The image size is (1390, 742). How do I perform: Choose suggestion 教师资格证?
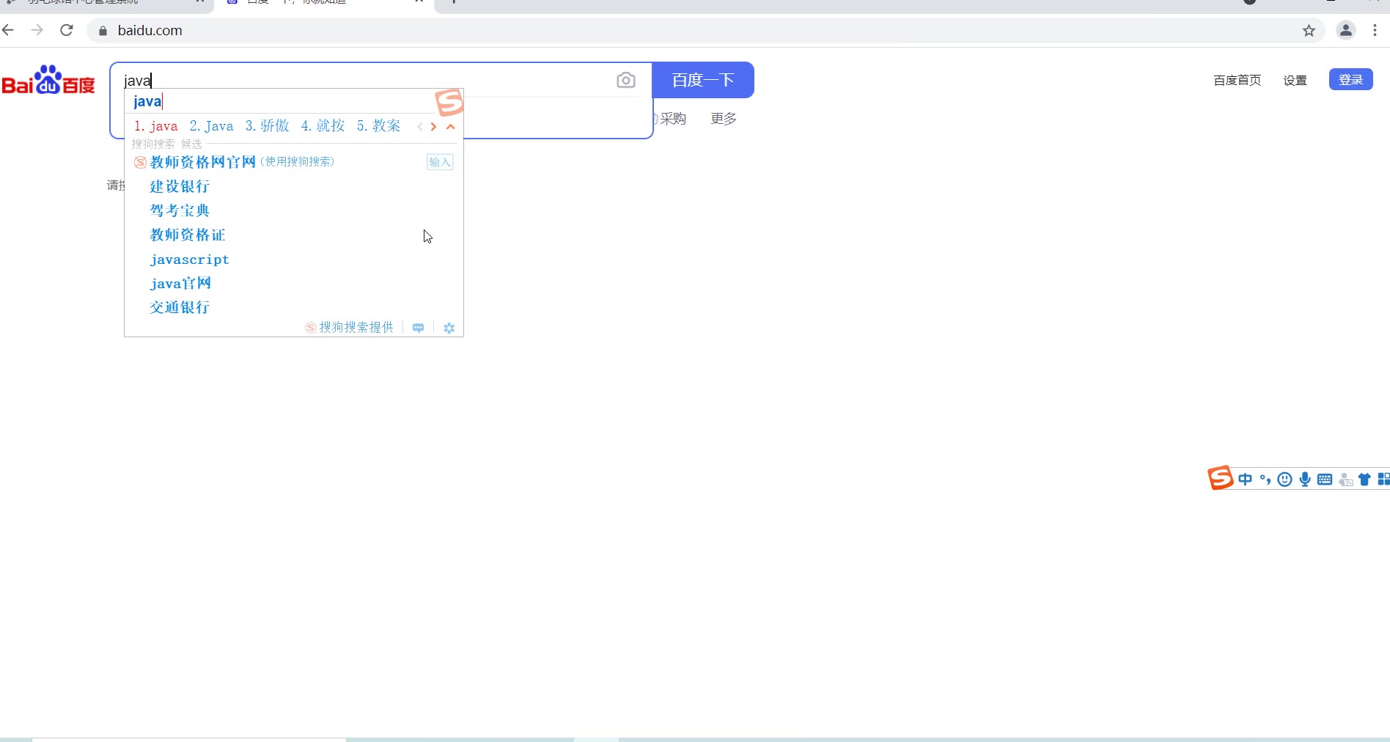tap(188, 235)
